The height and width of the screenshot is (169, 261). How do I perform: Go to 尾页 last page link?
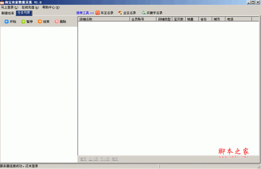[115, 159]
